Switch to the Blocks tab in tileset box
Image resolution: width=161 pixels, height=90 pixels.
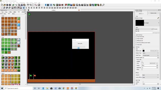9,14
